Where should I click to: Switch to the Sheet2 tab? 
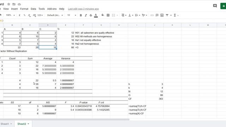[x=22, y=124]
